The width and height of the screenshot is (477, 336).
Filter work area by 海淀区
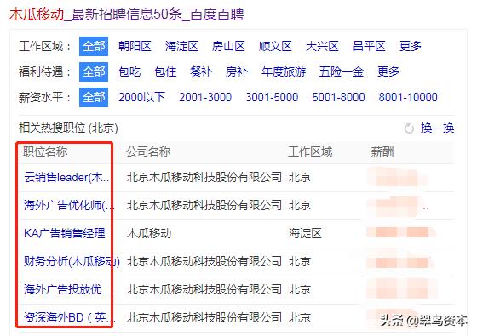(181, 46)
